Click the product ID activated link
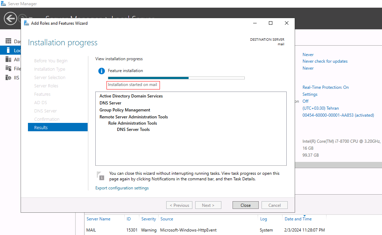Screen dimensions: 382x235 point(338,115)
